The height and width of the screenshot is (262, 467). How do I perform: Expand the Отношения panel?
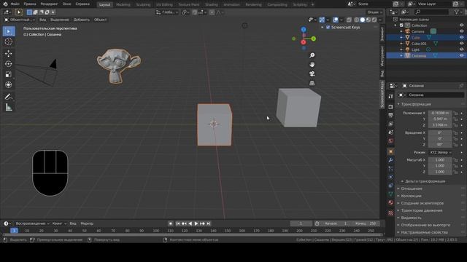click(412, 188)
